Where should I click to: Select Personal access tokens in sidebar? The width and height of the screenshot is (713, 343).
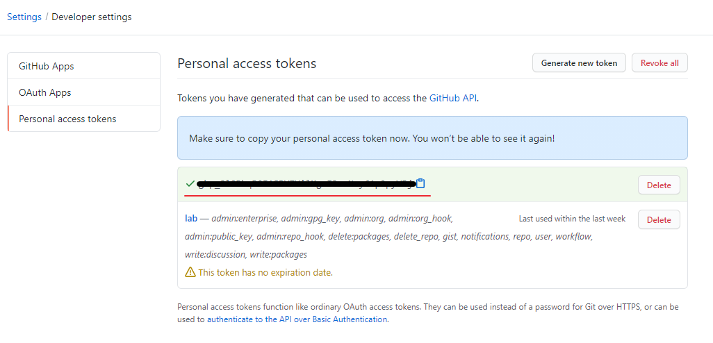[x=67, y=119]
